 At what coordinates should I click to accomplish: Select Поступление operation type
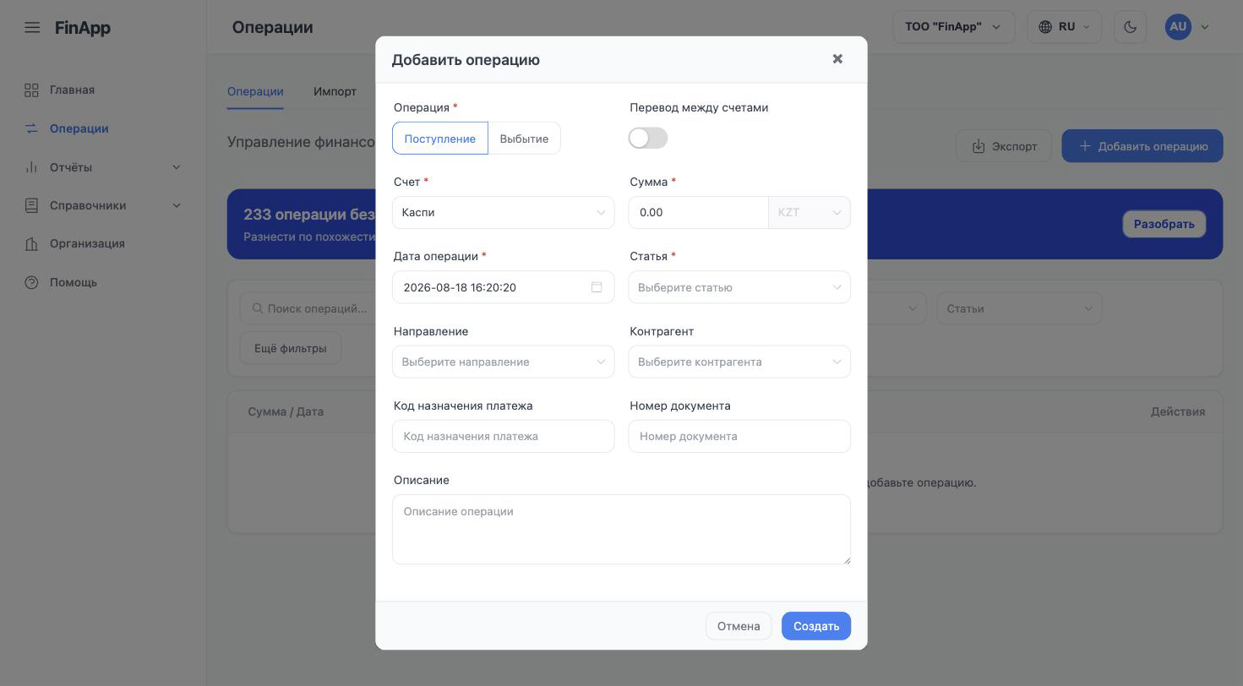pyautogui.click(x=440, y=139)
